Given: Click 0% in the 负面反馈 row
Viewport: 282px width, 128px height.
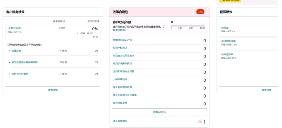Looking at the screenshot, I should [x=97, y=51].
